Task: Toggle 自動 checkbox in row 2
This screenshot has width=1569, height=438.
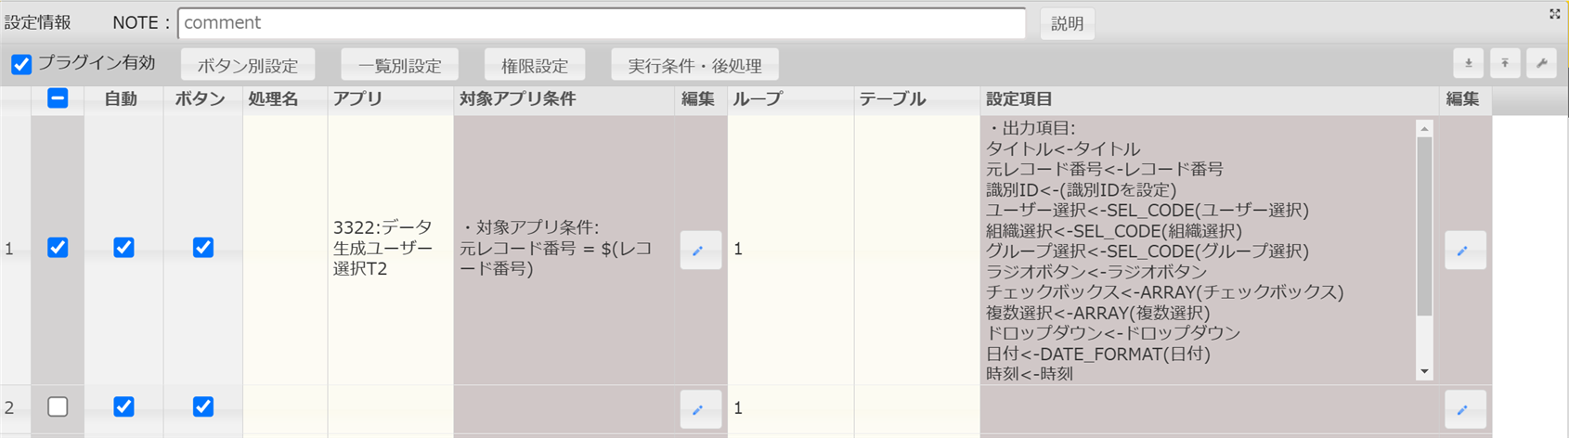Action: coord(123,406)
